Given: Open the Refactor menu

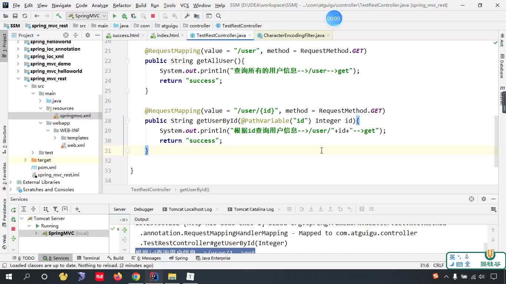Looking at the screenshot, I should click(x=122, y=5).
